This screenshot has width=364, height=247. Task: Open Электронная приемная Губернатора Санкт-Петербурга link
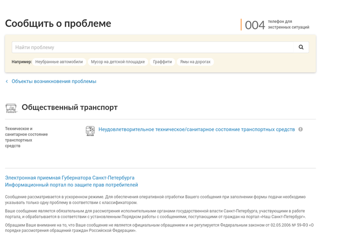(x=70, y=178)
